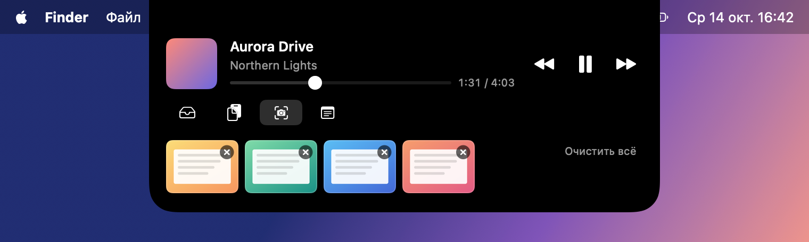Pause the Aurora Drive playback

[585, 64]
